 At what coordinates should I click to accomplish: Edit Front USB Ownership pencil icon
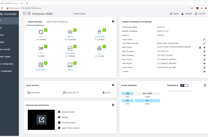tap(204, 43)
